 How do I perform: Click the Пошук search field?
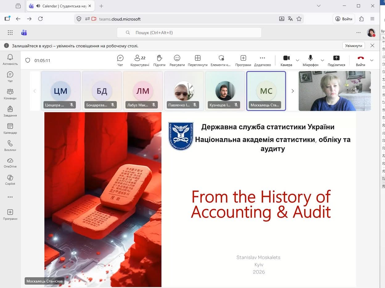[189, 33]
